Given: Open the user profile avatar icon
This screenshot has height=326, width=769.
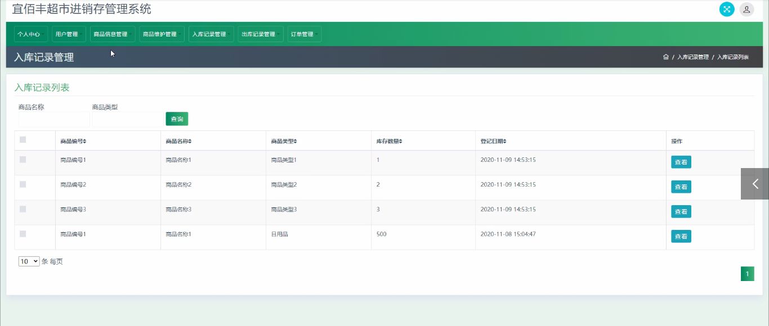Looking at the screenshot, I should point(746,9).
